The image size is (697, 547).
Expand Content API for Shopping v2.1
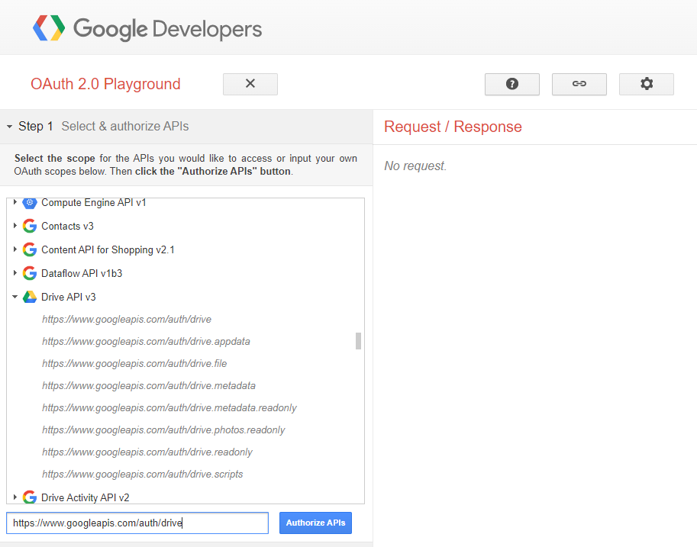[15, 249]
